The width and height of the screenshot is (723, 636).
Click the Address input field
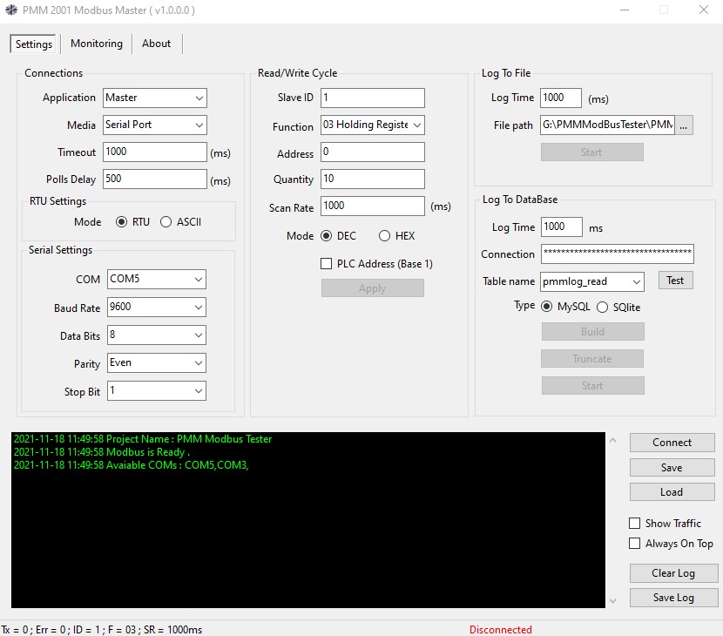click(373, 152)
